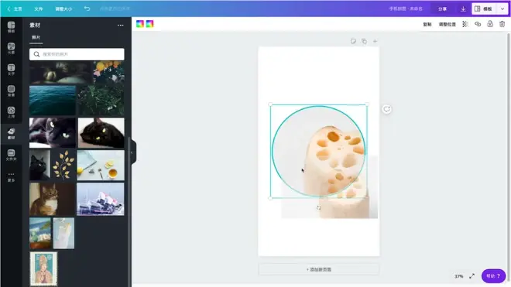The height and width of the screenshot is (287, 511).
Task: Click the add page plus icon above canvas
Action: [375, 41]
